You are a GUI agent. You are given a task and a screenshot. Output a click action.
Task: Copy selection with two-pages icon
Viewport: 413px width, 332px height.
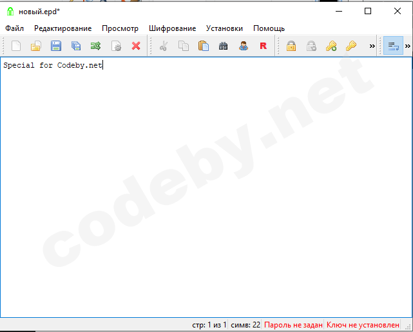click(x=184, y=46)
